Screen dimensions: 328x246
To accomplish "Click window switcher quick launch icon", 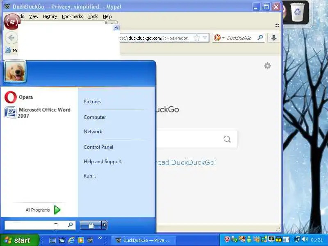I will pos(62,240).
